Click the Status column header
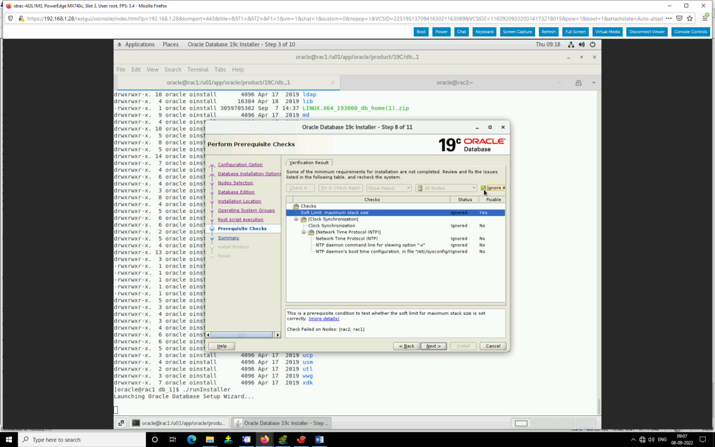The width and height of the screenshot is (715, 447). point(465,199)
